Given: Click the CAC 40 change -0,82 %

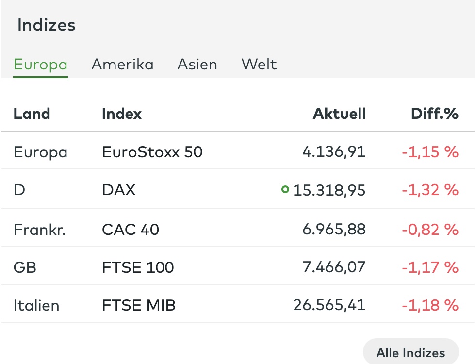Looking at the screenshot, I should pos(430,230).
